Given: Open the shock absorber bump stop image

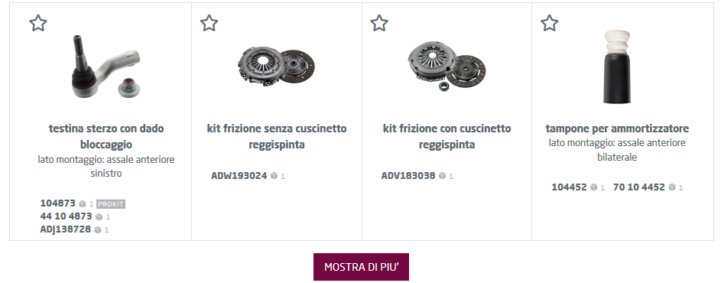Looking at the screenshot, I should click(x=617, y=67).
